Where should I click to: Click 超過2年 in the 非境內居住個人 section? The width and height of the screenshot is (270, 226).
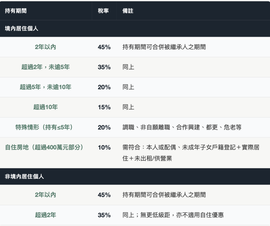click(x=45, y=215)
